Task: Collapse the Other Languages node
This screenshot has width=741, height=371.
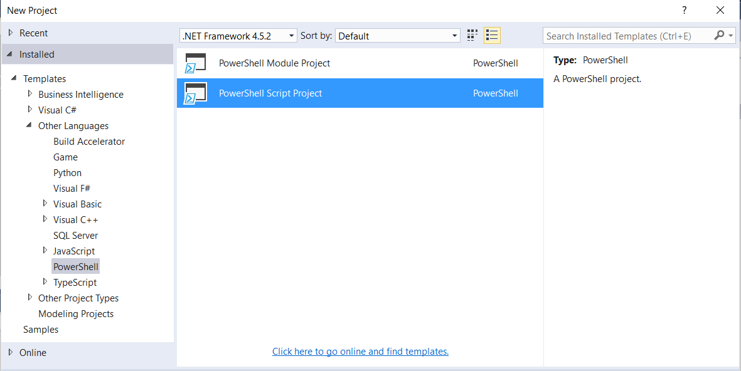Action: (29, 125)
